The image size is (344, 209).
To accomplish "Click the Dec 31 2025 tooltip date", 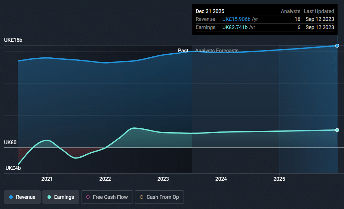I will click(x=210, y=11).
